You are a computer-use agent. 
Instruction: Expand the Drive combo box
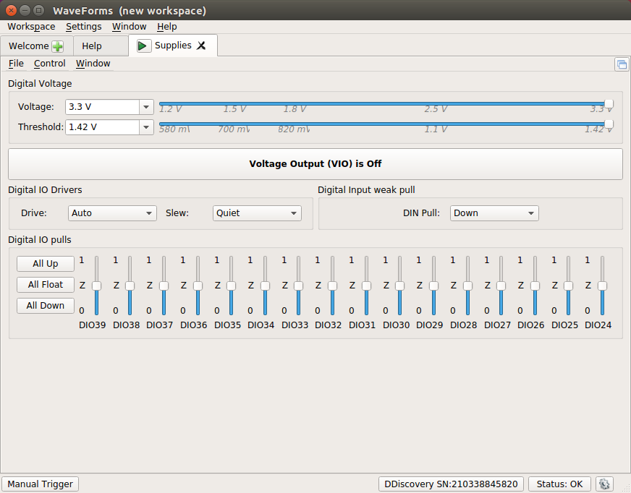pos(112,213)
